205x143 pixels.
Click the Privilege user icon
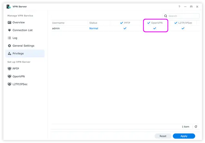10,54
